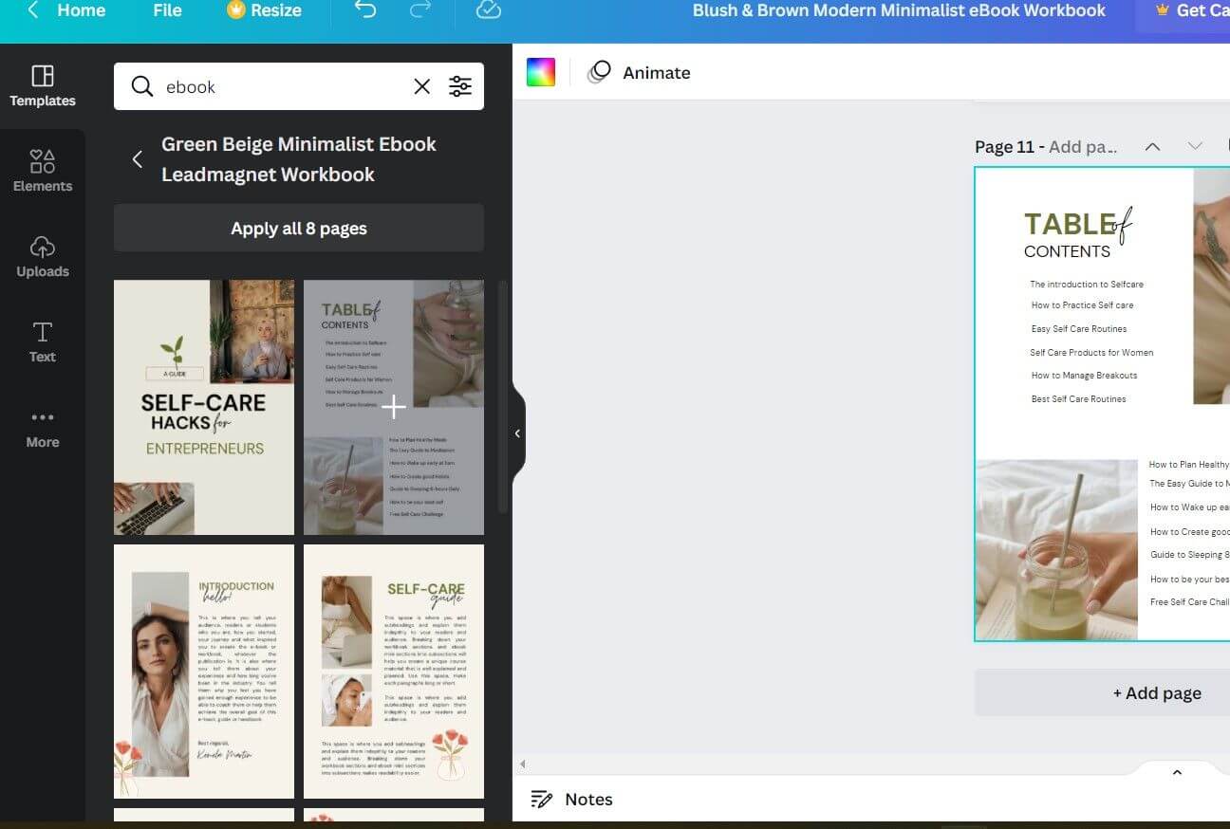Open the Text panel
Image resolution: width=1230 pixels, height=829 pixels.
(42, 341)
